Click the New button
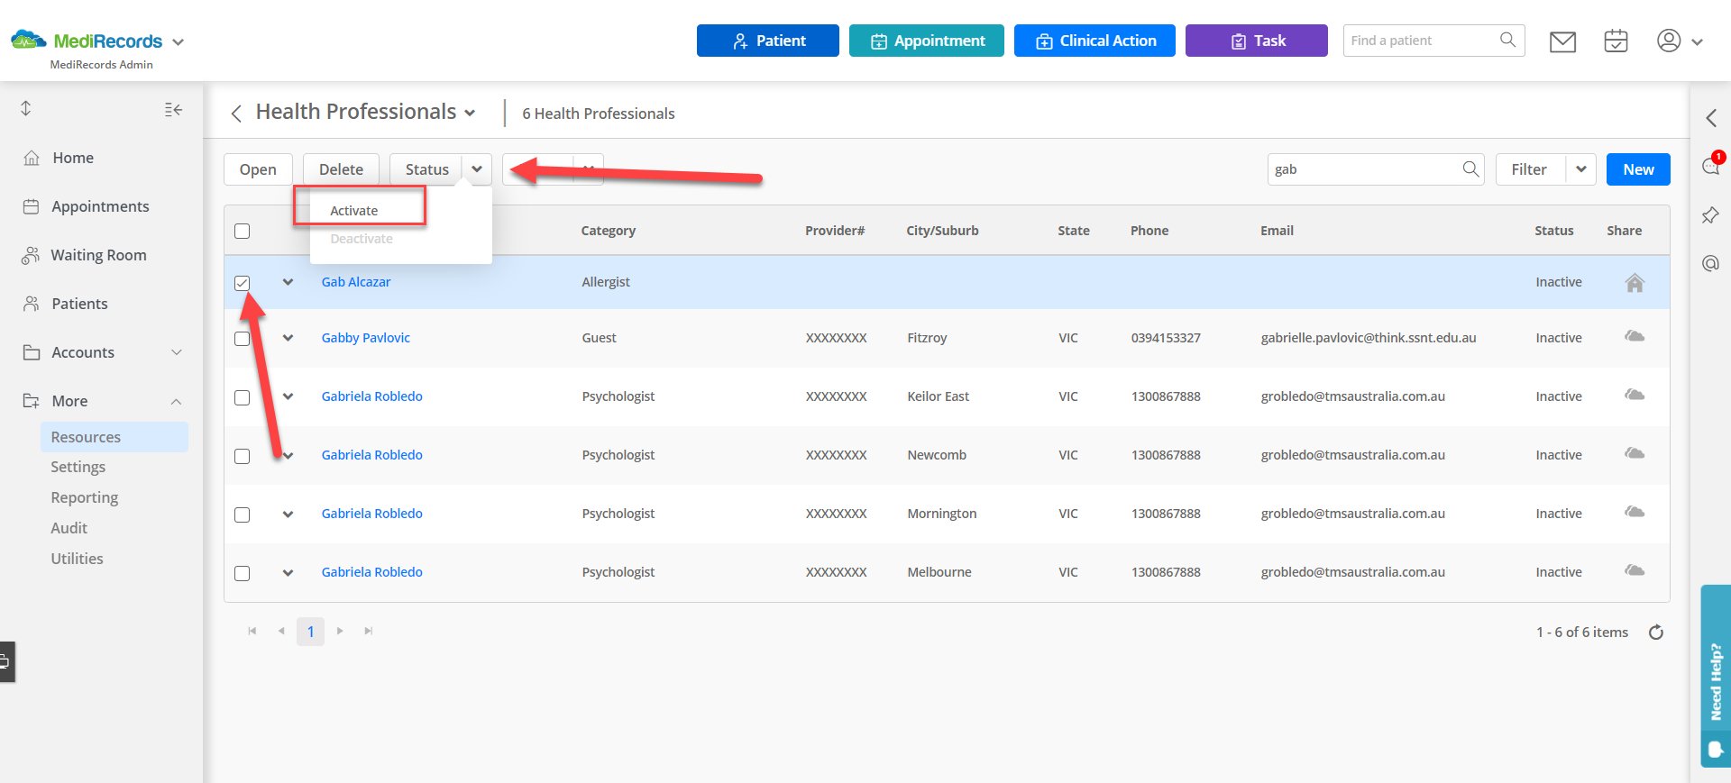 click(x=1638, y=169)
